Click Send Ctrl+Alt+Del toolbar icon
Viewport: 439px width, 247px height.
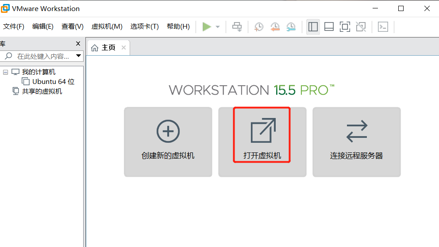tap(237, 27)
